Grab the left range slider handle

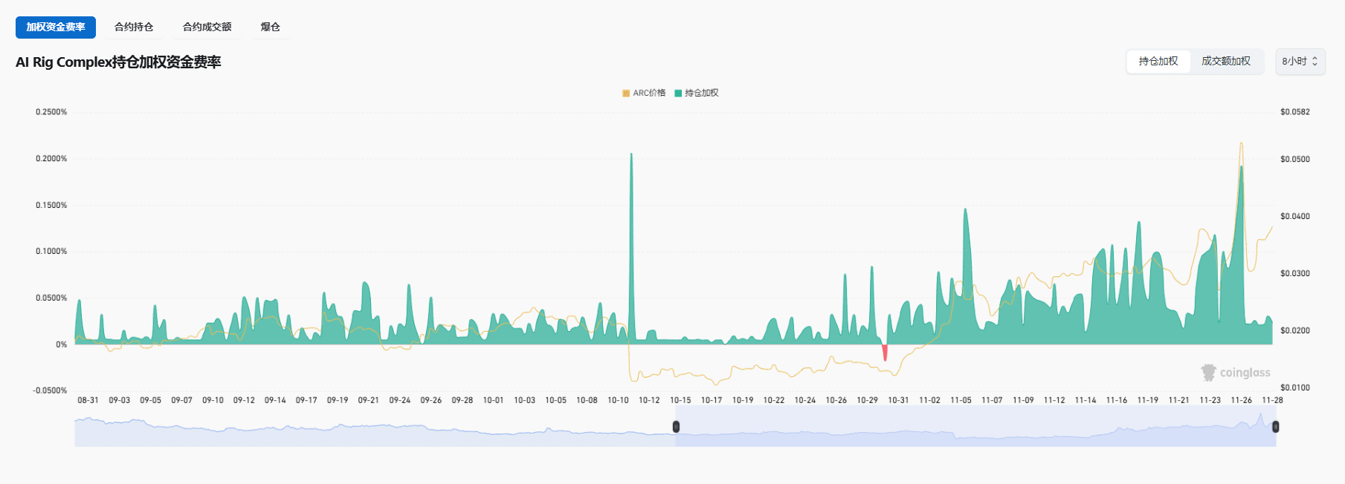pyautogui.click(x=676, y=426)
